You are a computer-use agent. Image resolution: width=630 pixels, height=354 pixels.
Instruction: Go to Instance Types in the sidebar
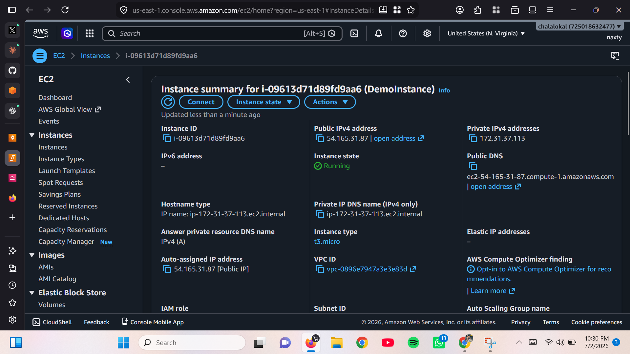coord(61,159)
